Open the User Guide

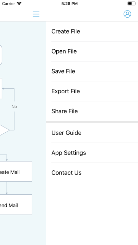(92, 133)
